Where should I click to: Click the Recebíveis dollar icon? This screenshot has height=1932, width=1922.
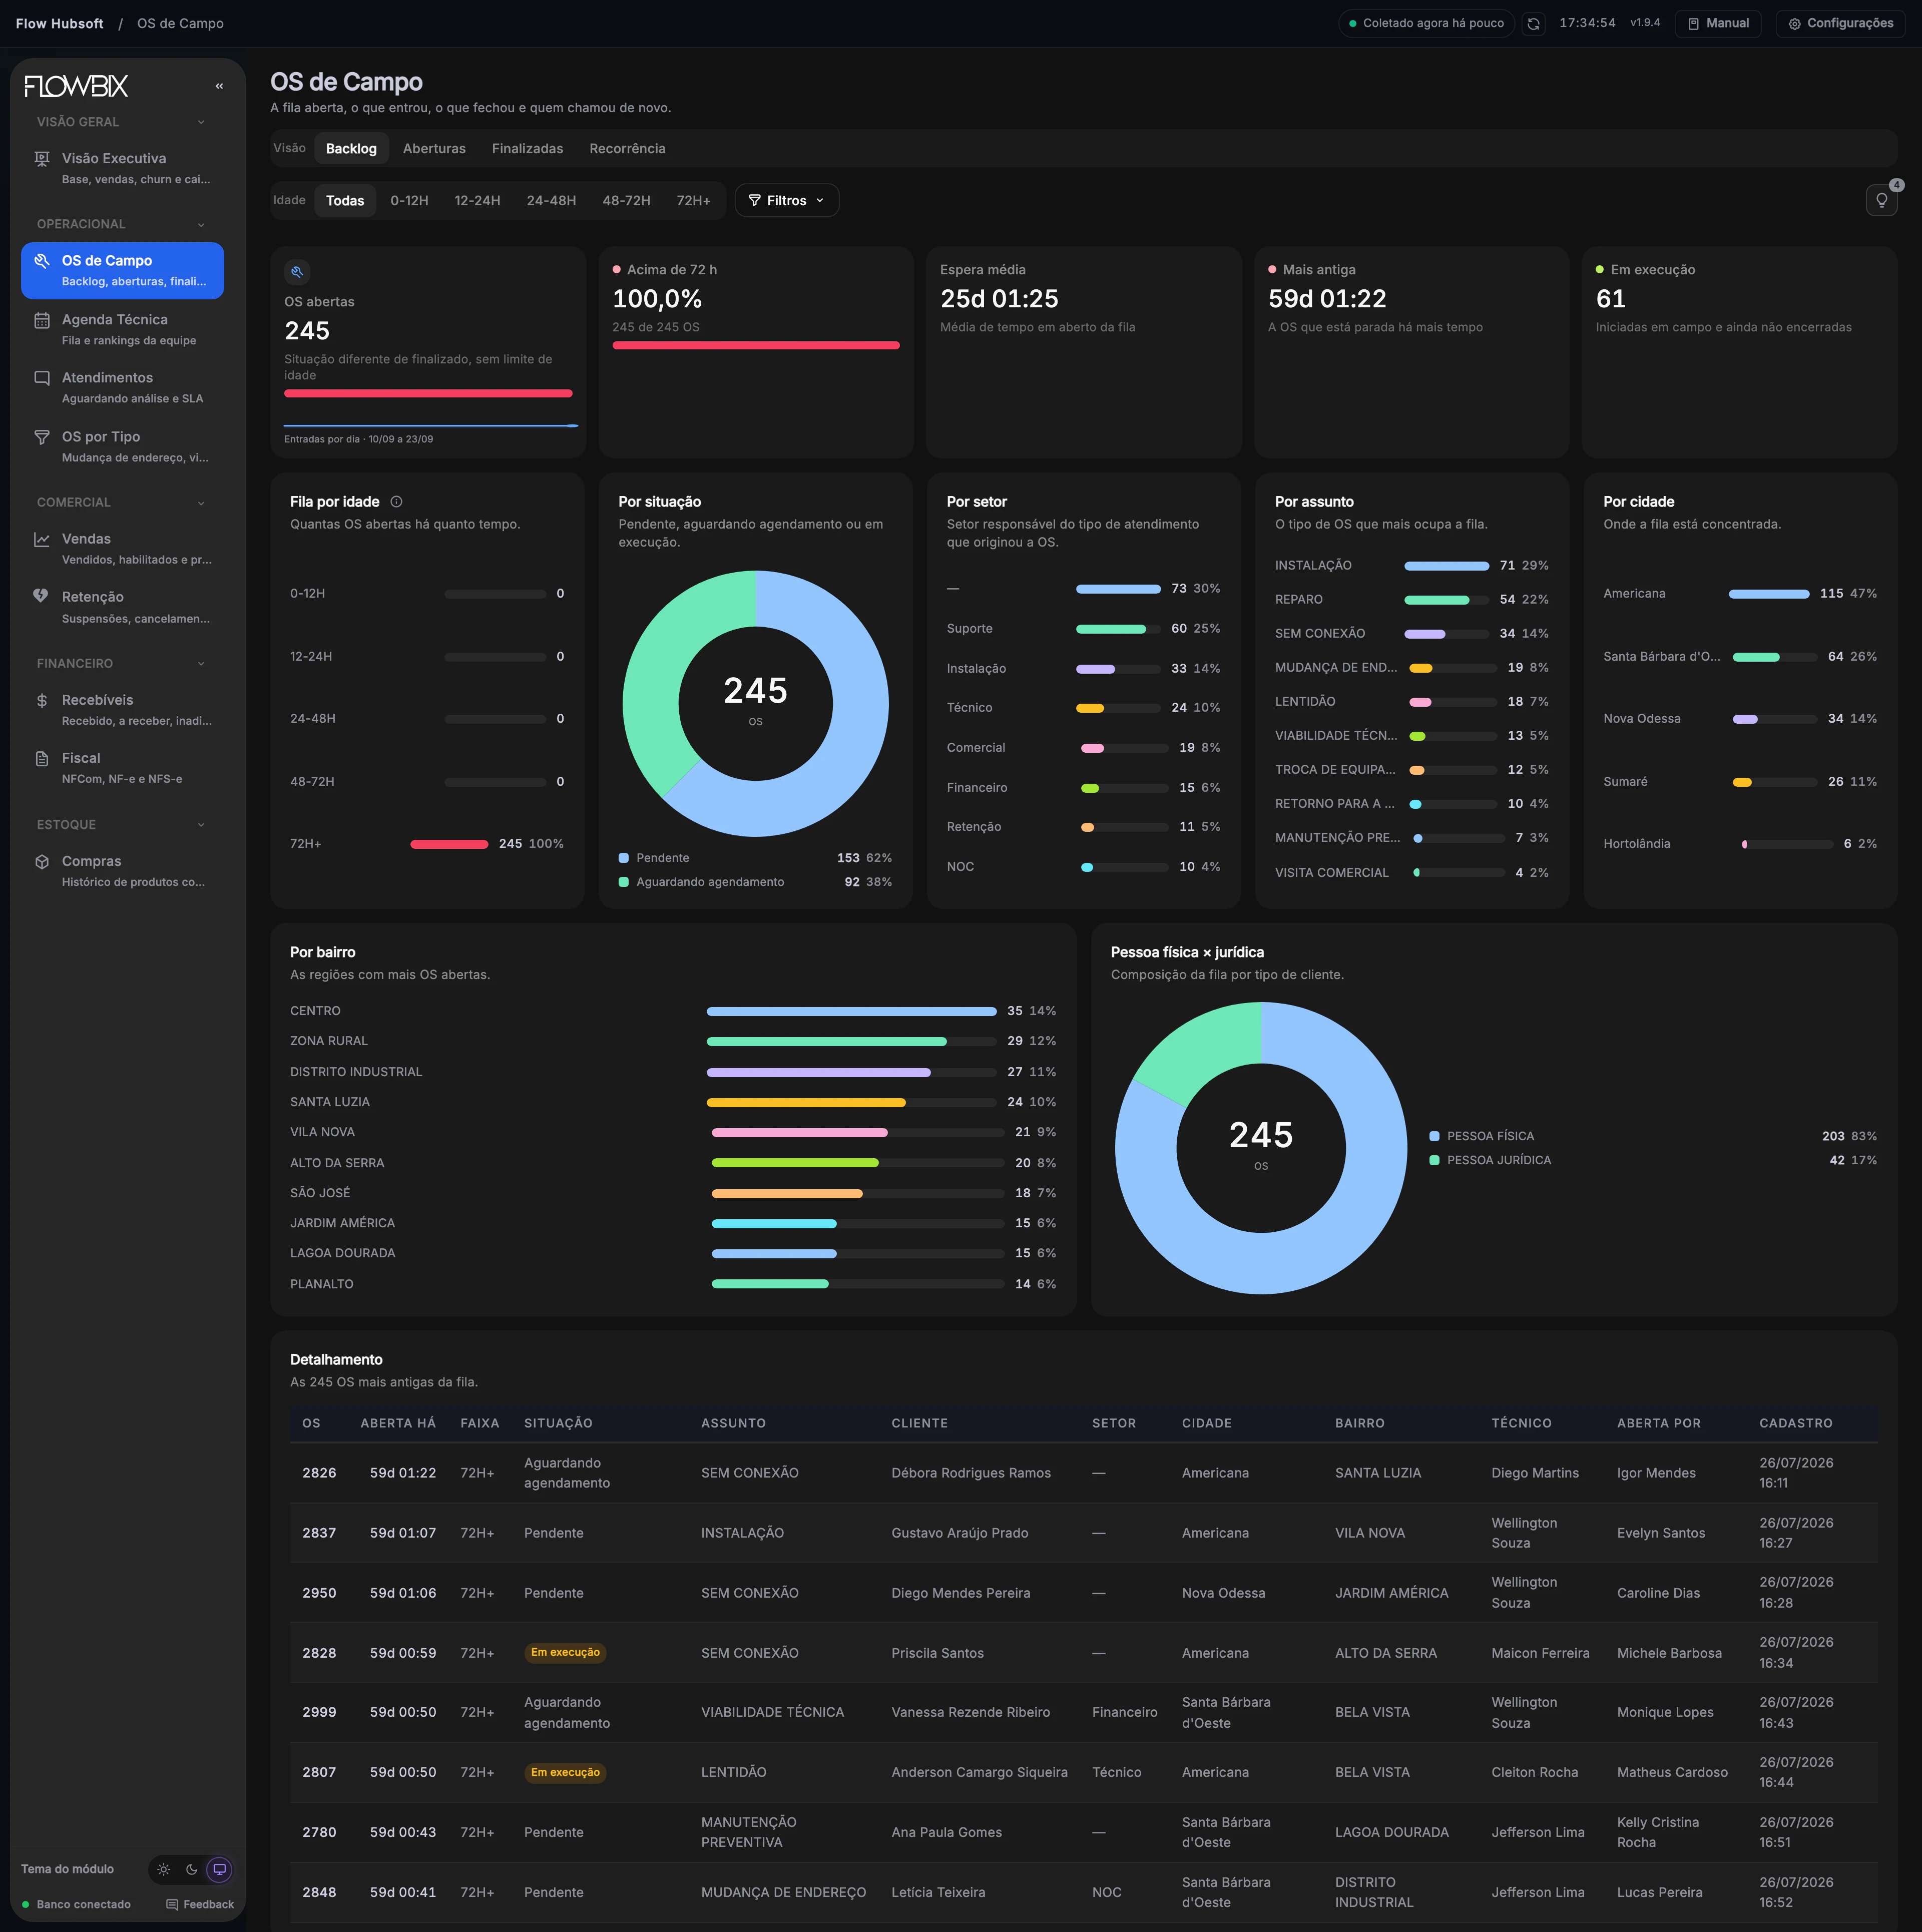tap(42, 700)
